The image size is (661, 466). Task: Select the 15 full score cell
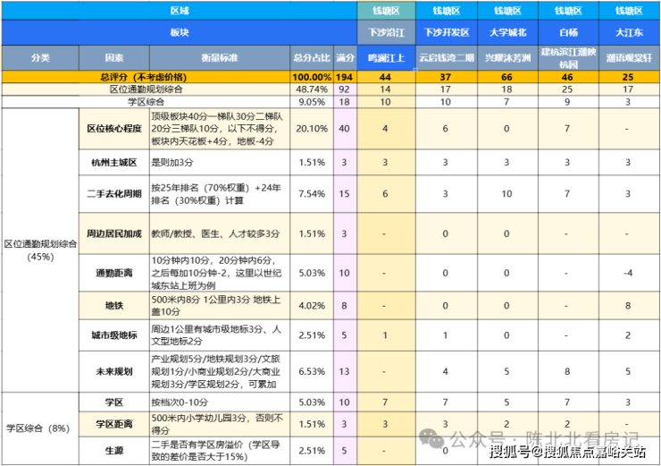(345, 194)
